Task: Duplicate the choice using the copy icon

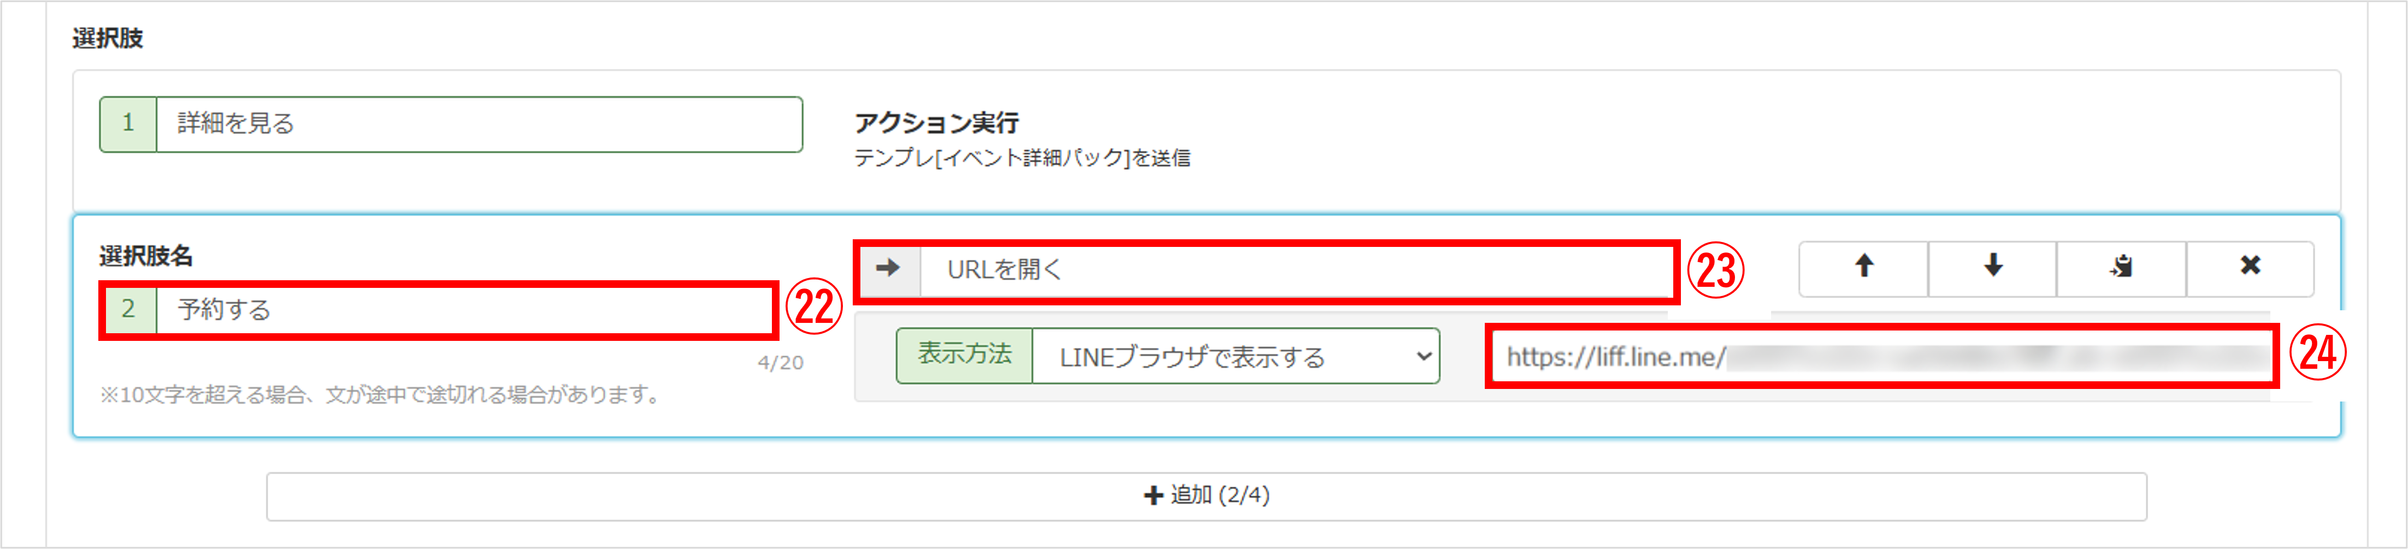Action: pos(2121,268)
